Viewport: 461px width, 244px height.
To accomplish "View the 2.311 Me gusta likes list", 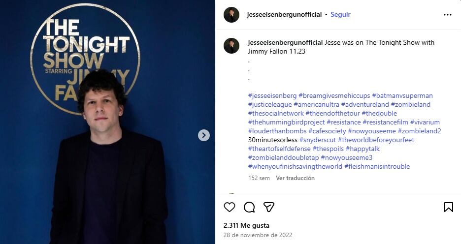I will tap(246, 225).
